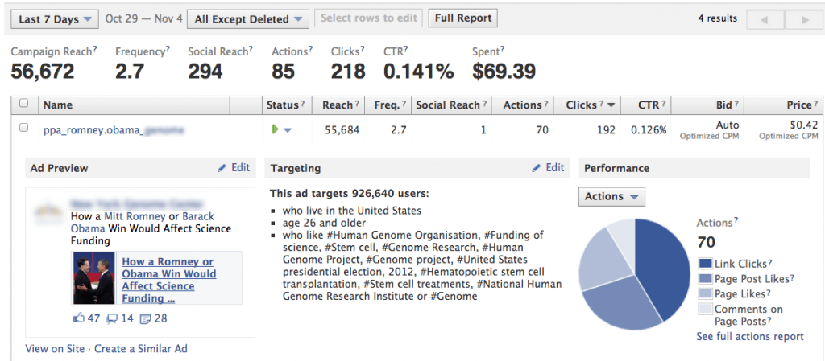Click the performance actions pie chart
The image size is (825, 361).
pyautogui.click(x=635, y=274)
